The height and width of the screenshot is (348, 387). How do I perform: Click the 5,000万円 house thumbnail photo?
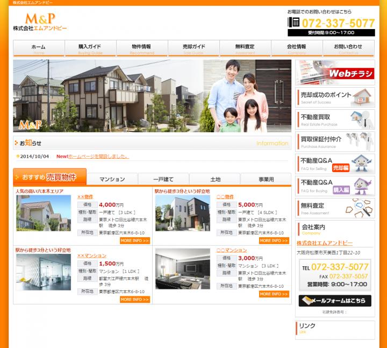pyautogui.click(x=182, y=213)
